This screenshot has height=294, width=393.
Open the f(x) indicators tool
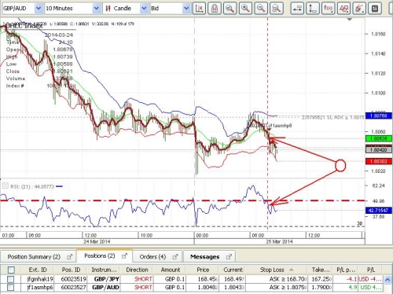click(x=329, y=9)
